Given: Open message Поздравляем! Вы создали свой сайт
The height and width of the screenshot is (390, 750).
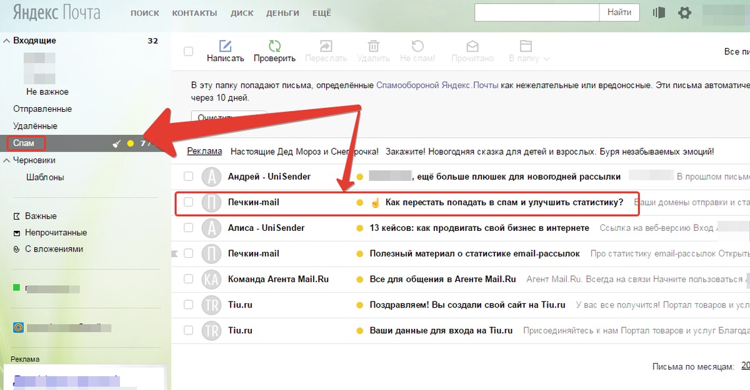Looking at the screenshot, I should click(x=467, y=305).
